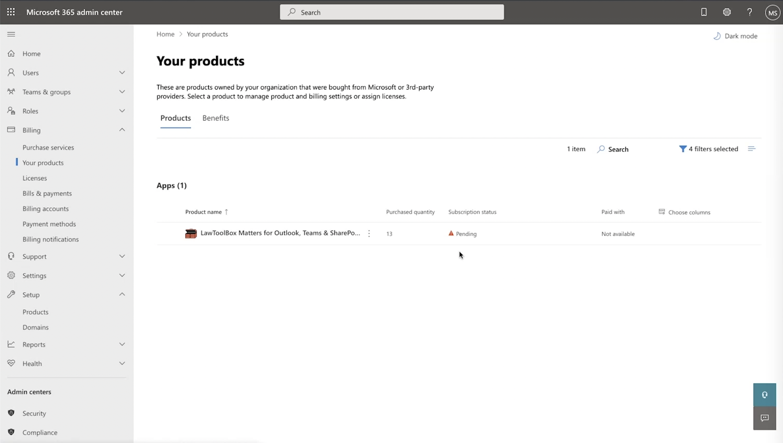Click the mobile app phone icon
Image resolution: width=783 pixels, height=443 pixels.
(x=704, y=12)
